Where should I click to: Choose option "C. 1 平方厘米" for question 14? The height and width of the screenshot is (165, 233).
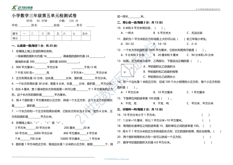click(x=196, y=92)
